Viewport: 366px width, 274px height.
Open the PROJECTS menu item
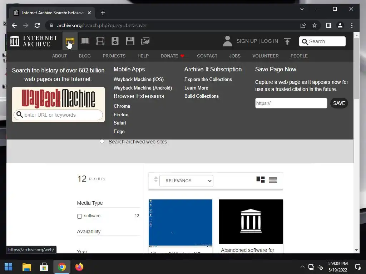click(x=114, y=56)
